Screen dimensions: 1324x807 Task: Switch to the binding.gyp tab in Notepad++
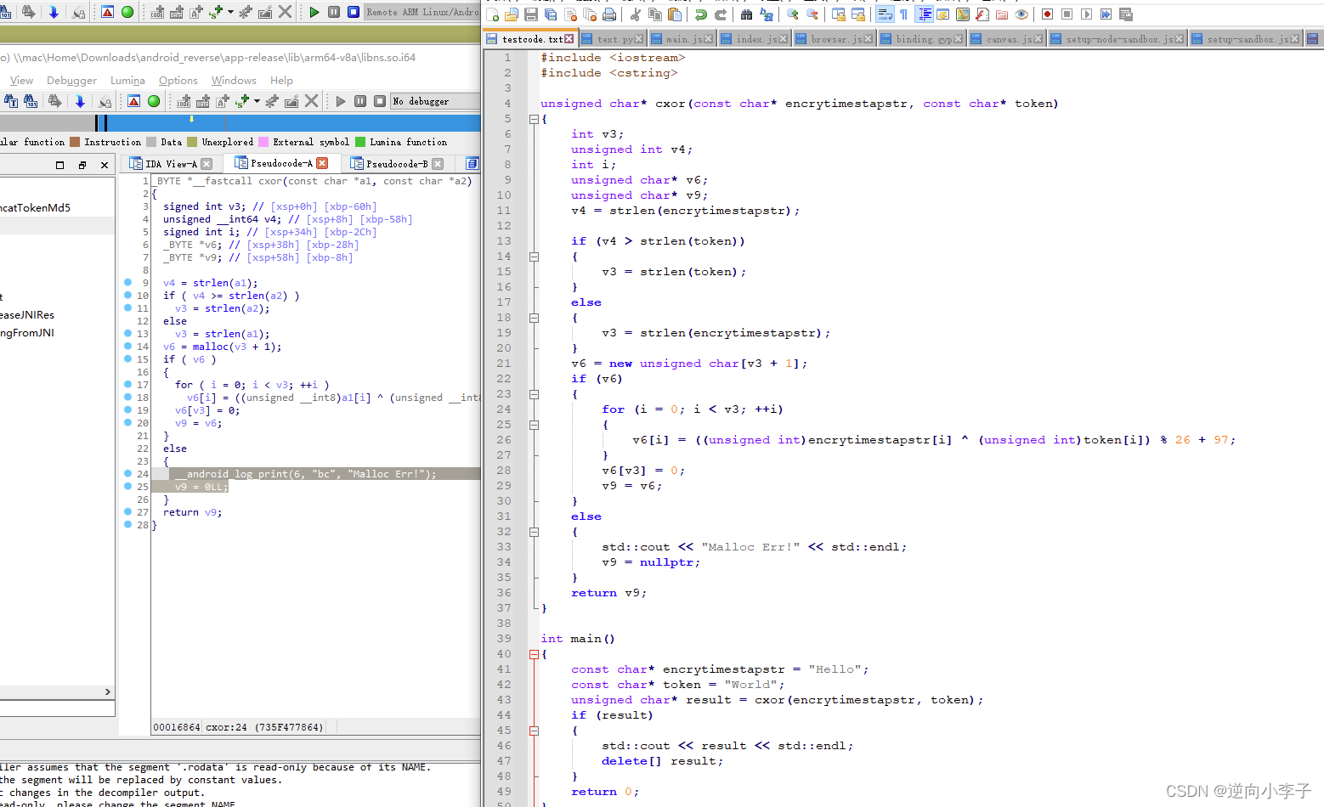pos(921,39)
